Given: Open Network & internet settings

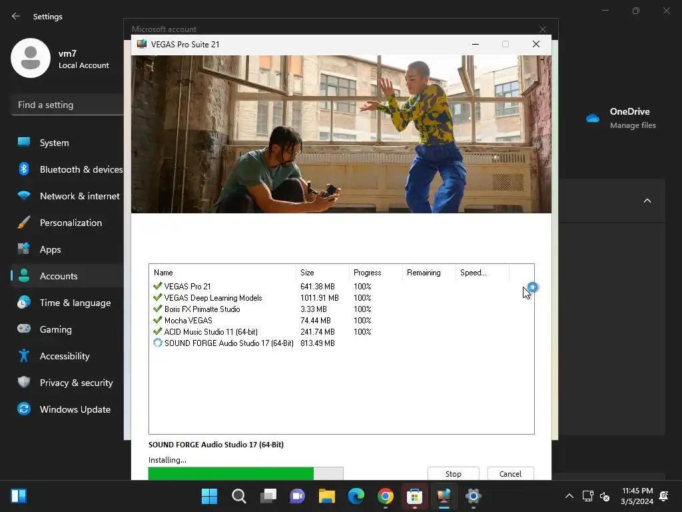Looking at the screenshot, I should tap(67, 196).
